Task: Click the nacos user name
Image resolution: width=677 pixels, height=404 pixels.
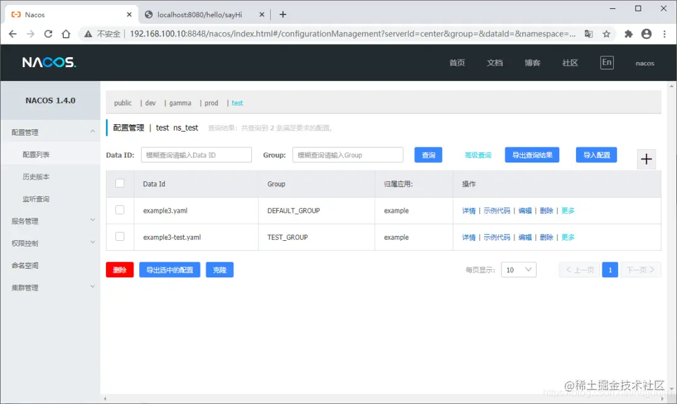Action: (644, 63)
